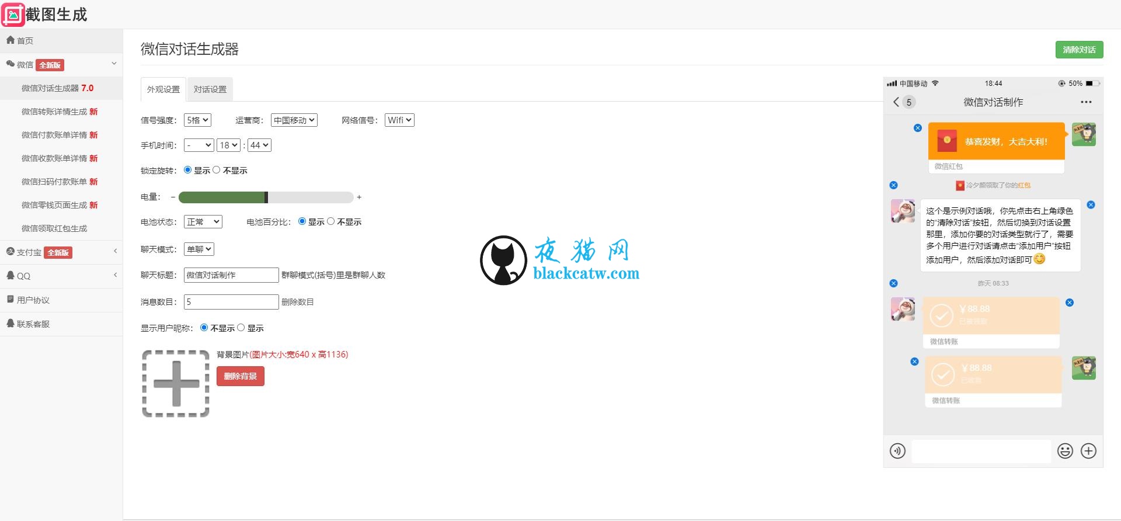Image resolution: width=1121 pixels, height=521 pixels.
Task: Select 显示用户昵称 显示 radio
Action: pos(241,328)
